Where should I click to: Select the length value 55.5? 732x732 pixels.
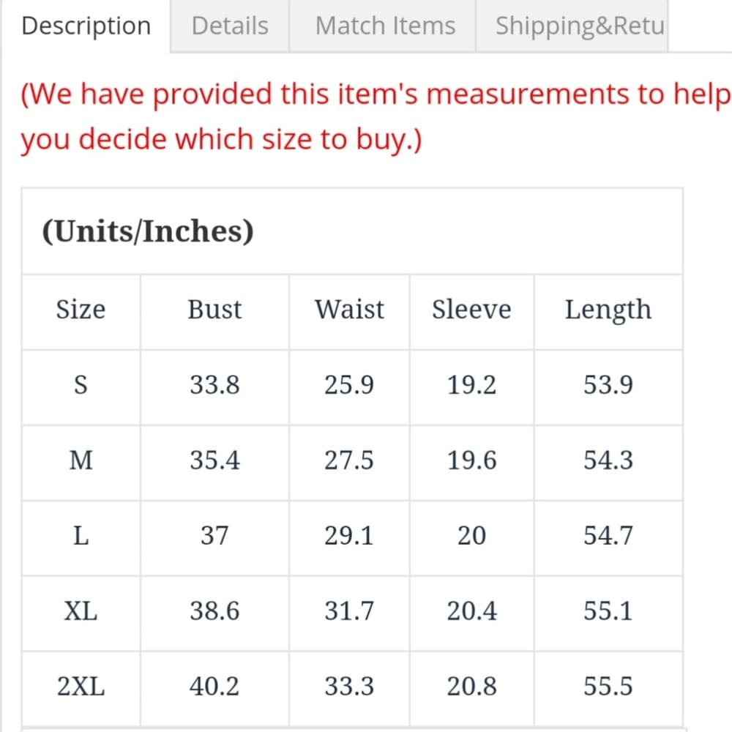coord(608,687)
